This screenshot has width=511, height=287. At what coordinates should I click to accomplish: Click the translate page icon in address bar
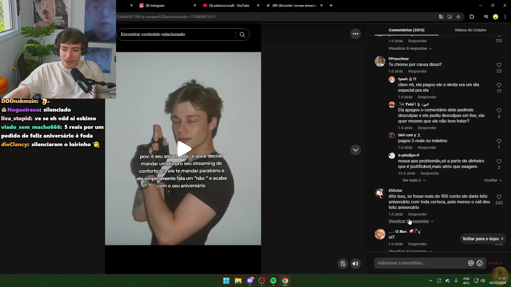[441, 17]
